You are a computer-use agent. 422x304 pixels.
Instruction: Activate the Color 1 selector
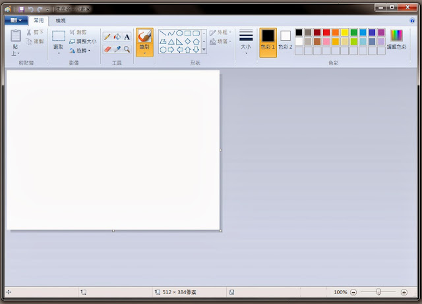pos(268,43)
